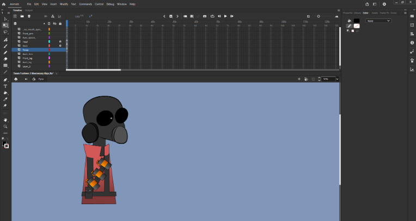Click the Quick Share and Publish icon
This screenshot has height=221, width=416.
point(367,4)
